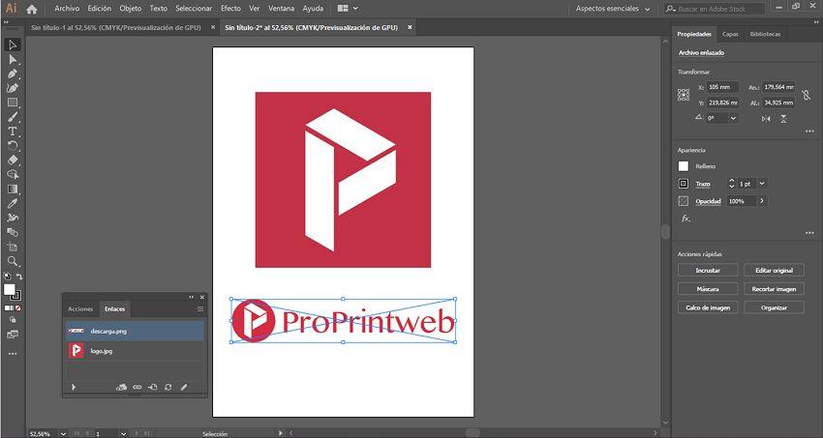Open the zoom level dropdown
This screenshot has width=823, height=438.
[x=64, y=434]
